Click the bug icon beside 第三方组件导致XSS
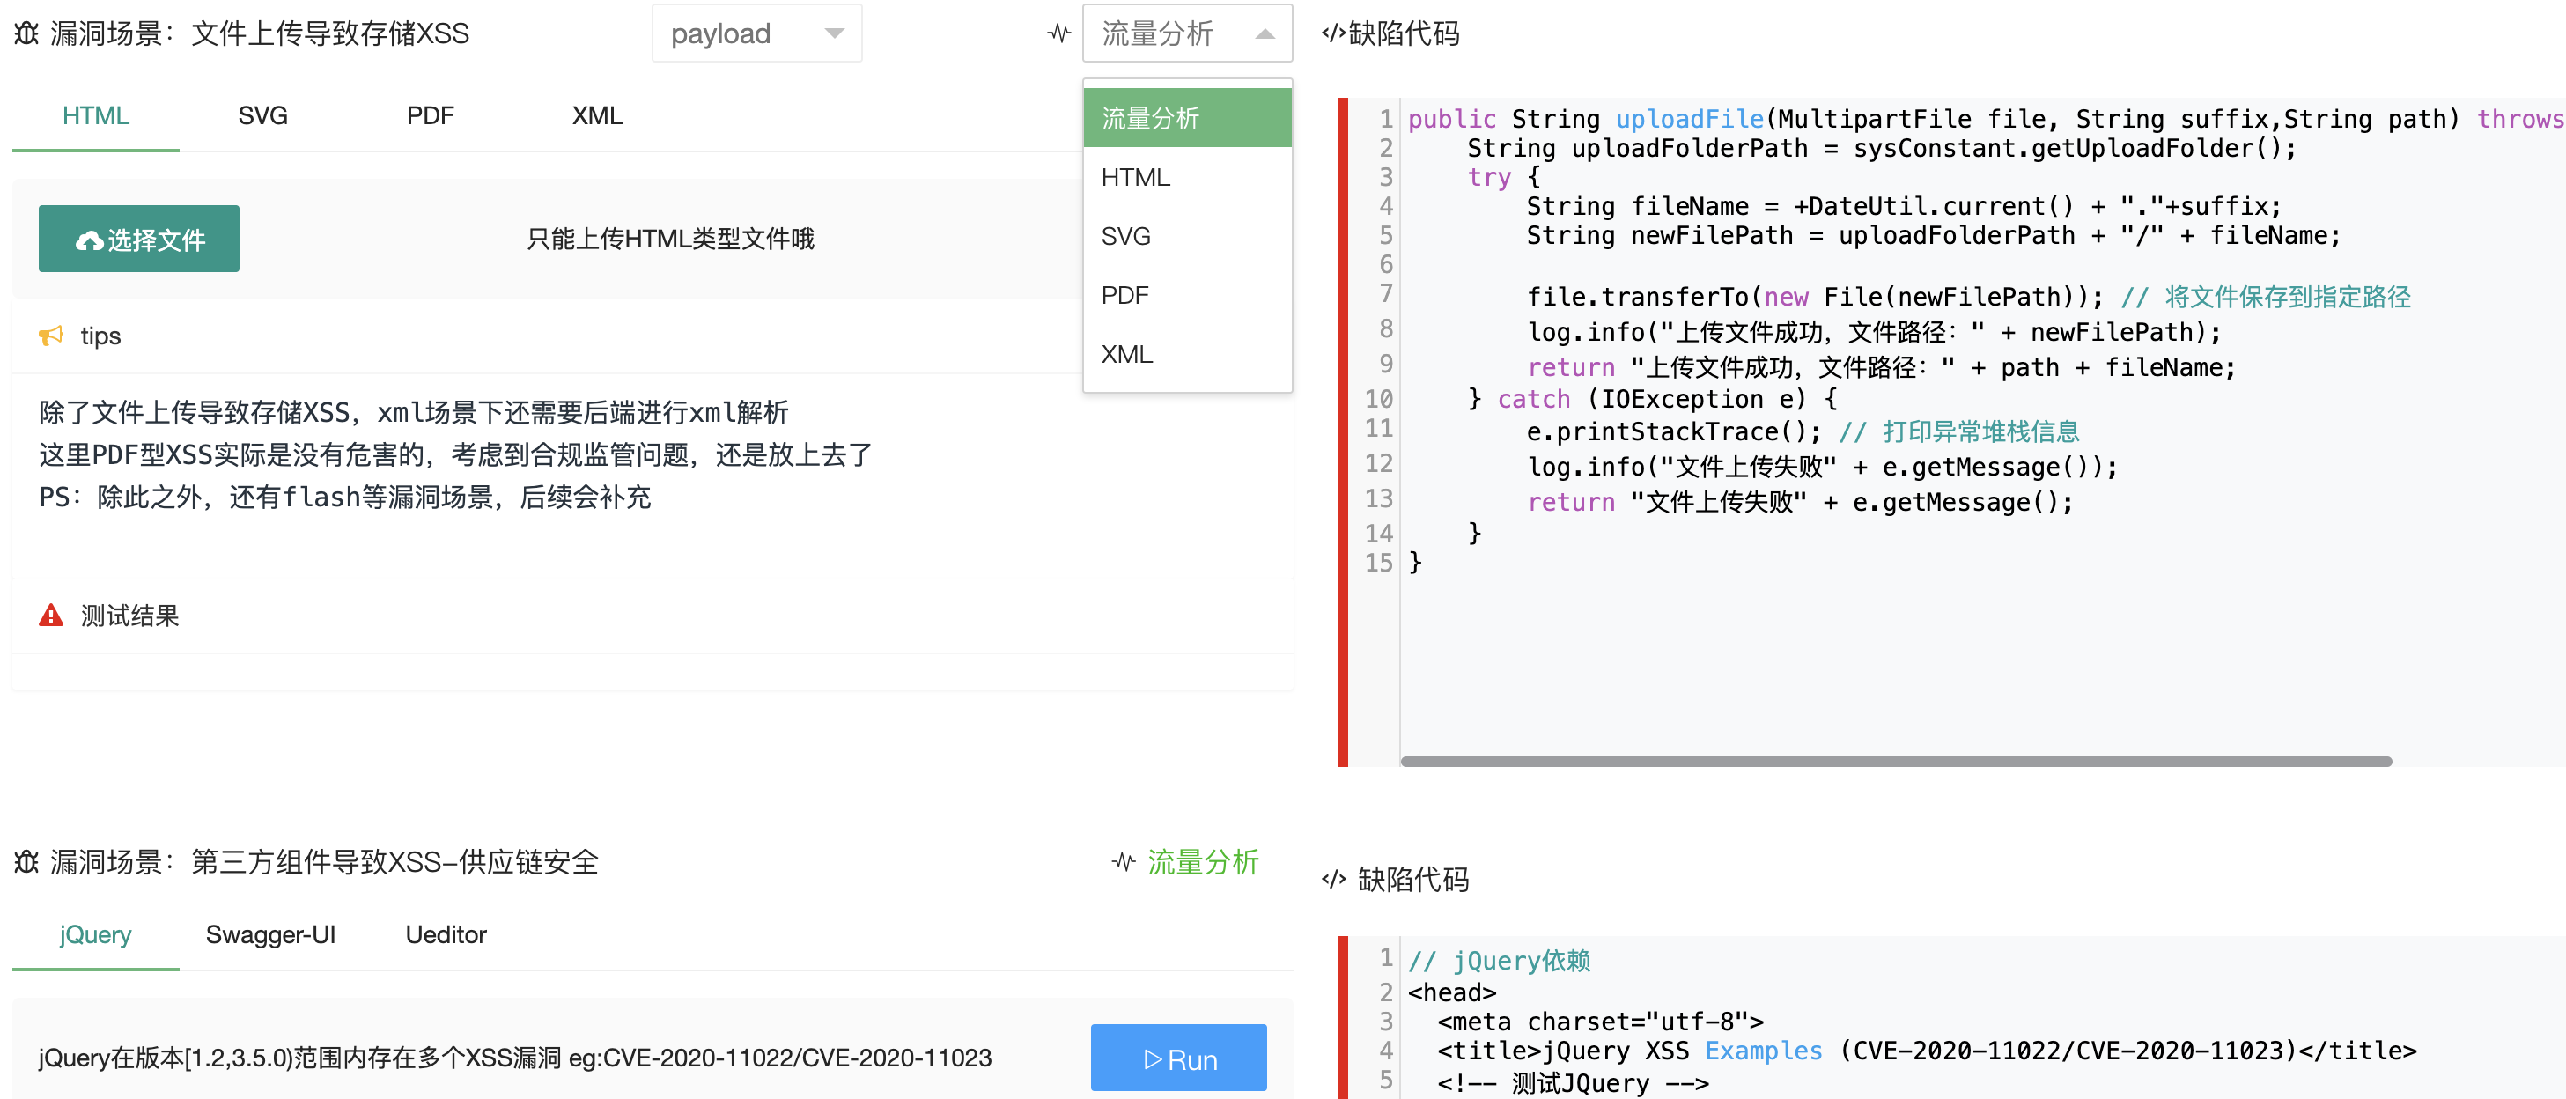Screen dimensions: 2566x1099 26,862
